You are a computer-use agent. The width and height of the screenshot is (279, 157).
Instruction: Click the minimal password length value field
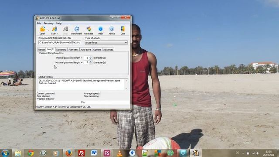(x=86, y=58)
